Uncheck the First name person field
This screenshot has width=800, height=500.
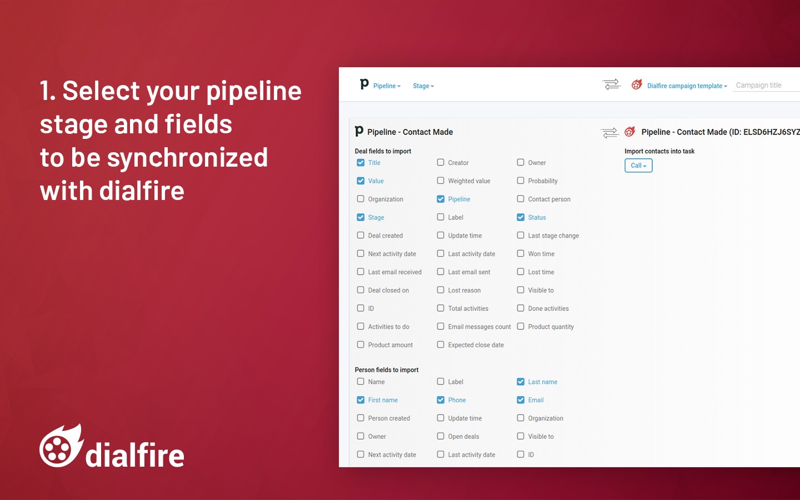361,400
